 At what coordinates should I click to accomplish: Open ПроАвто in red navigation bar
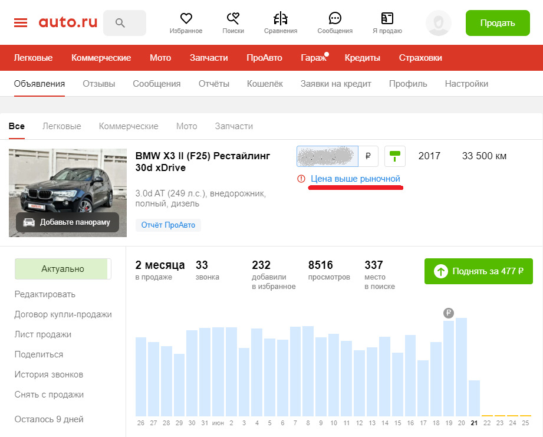point(264,58)
